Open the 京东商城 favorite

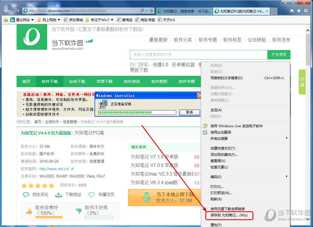click(73, 20)
